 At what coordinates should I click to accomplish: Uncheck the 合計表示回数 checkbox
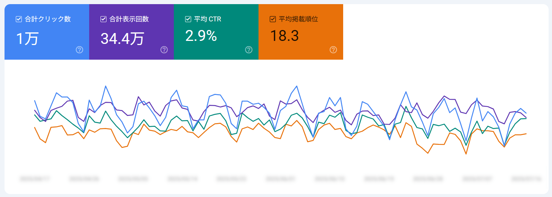point(103,19)
